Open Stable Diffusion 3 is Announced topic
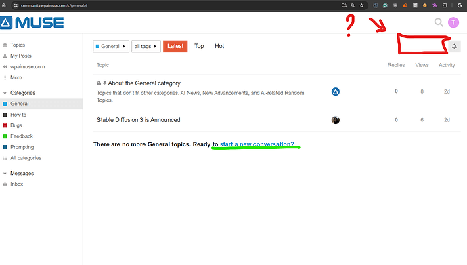 click(x=139, y=120)
